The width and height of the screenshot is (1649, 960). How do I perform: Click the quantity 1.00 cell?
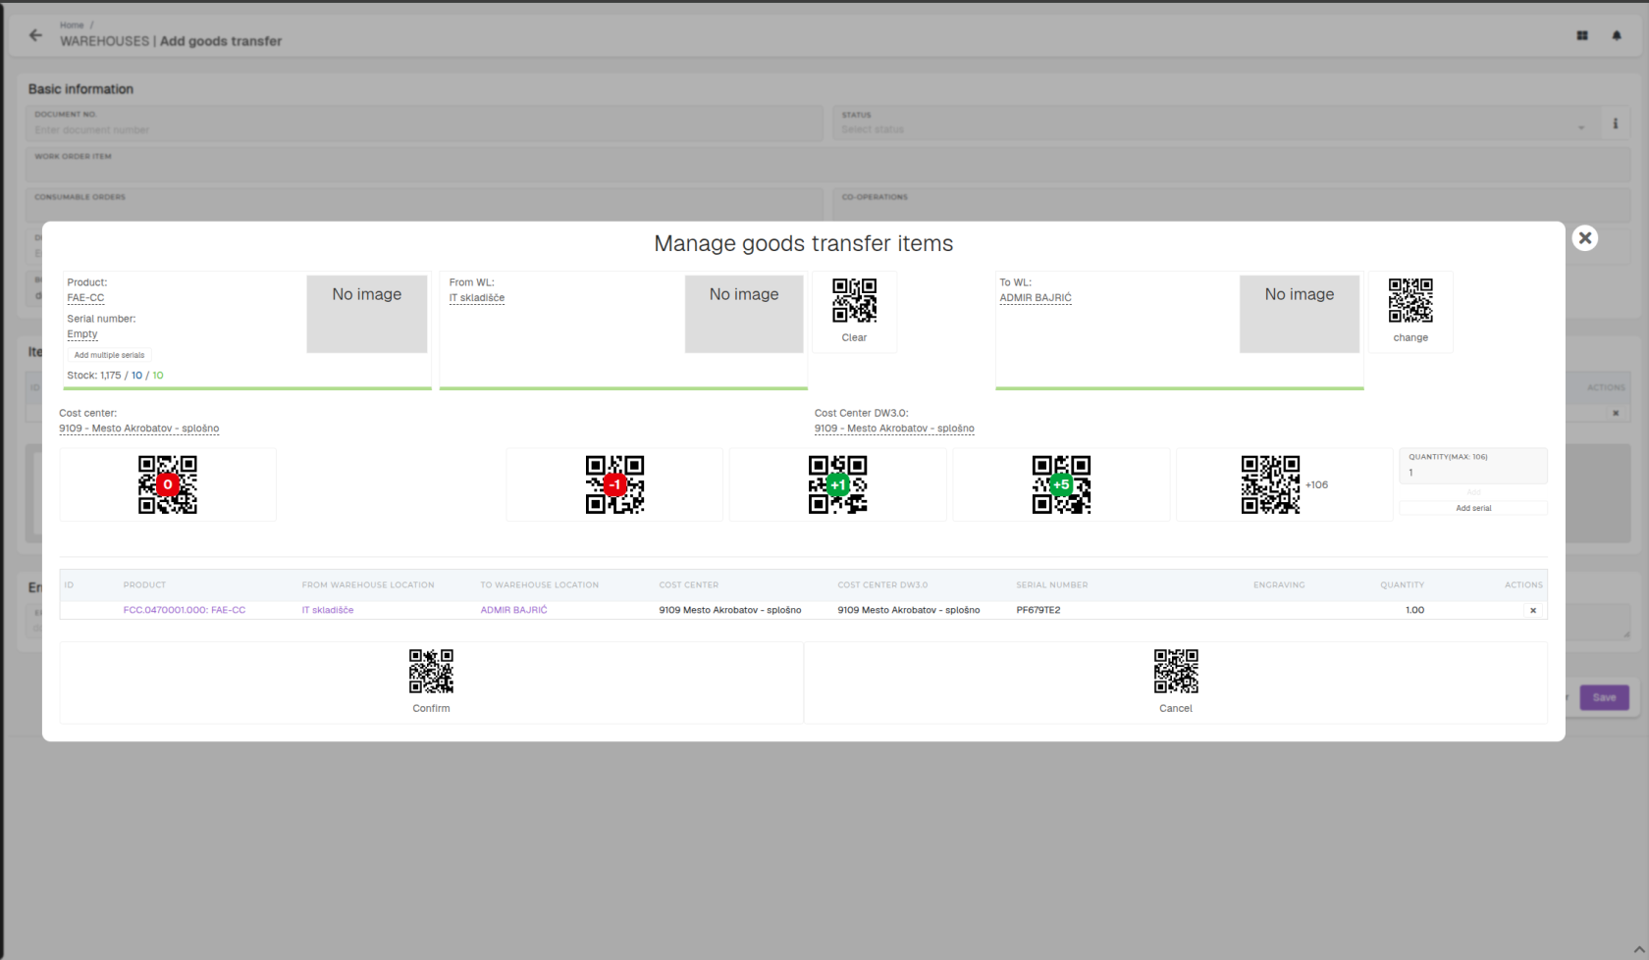pos(1414,610)
